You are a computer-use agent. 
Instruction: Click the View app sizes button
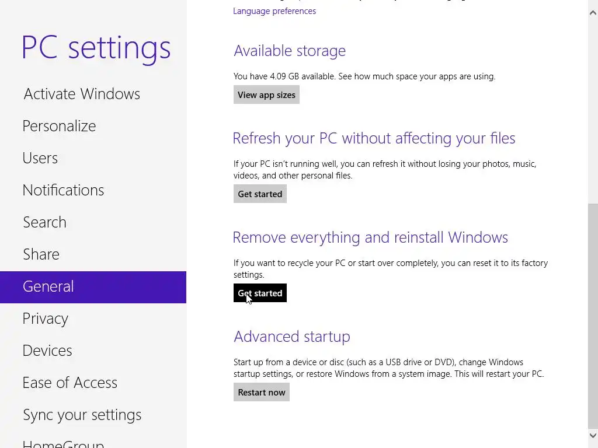(x=266, y=95)
